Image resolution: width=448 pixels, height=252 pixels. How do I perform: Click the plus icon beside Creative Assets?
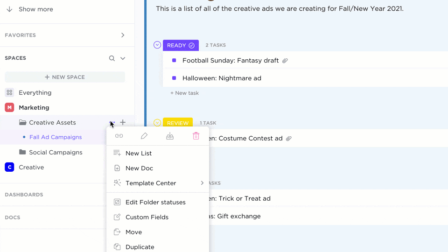pos(123,122)
